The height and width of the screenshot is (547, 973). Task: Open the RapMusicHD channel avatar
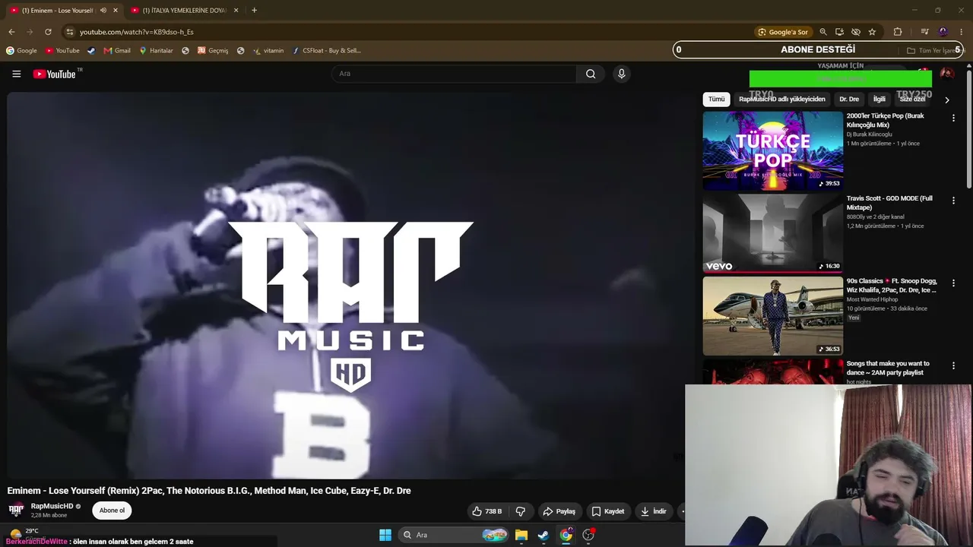coord(16,510)
